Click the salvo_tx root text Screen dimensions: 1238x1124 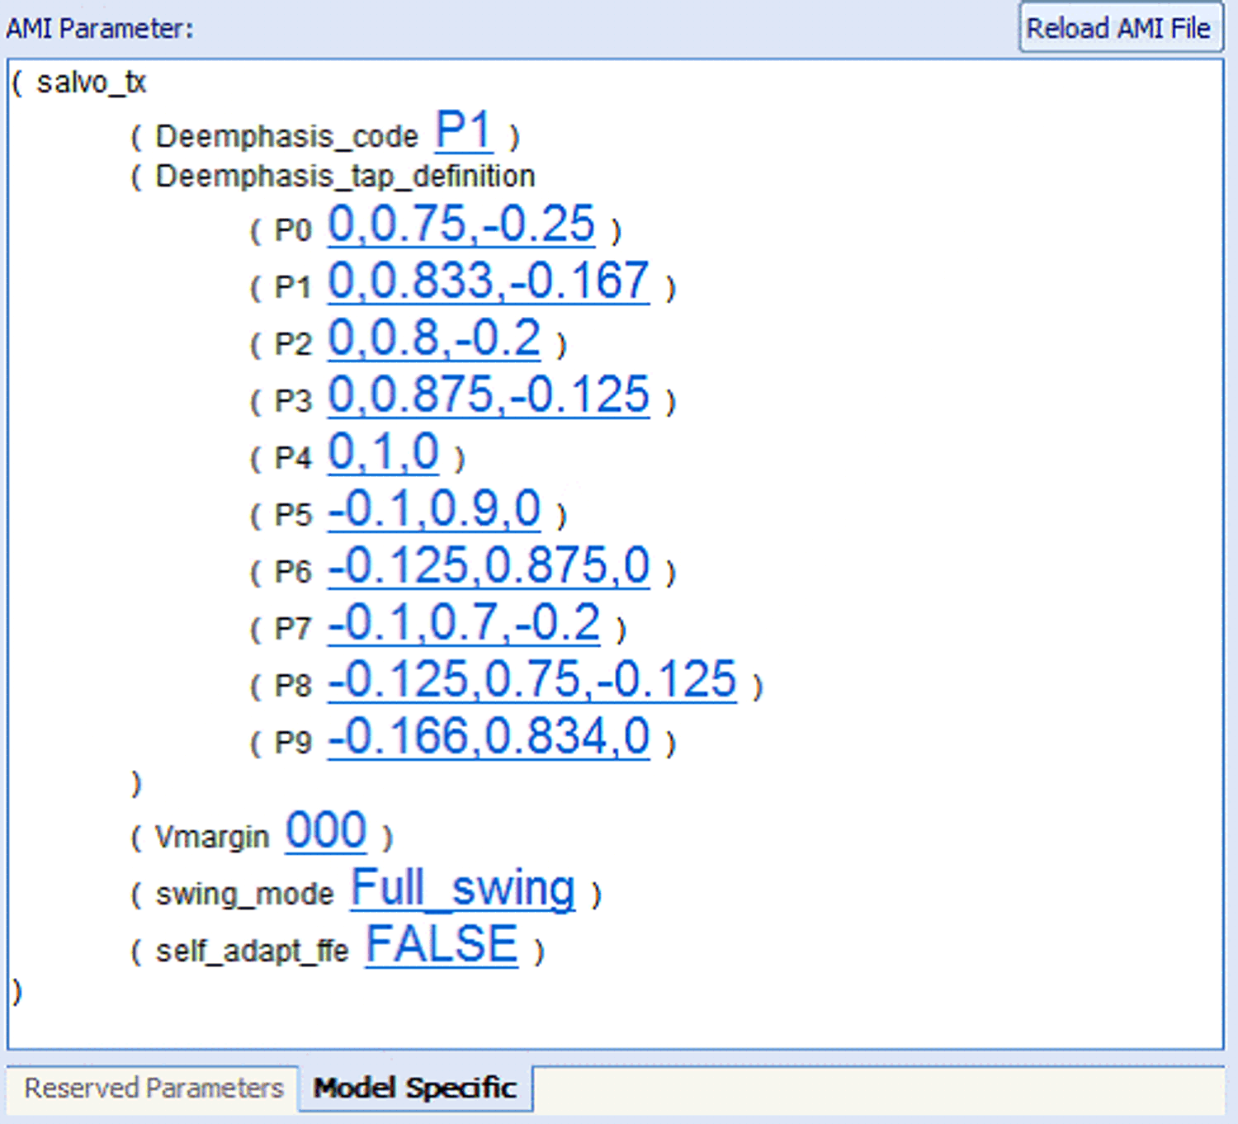pyautogui.click(x=92, y=83)
